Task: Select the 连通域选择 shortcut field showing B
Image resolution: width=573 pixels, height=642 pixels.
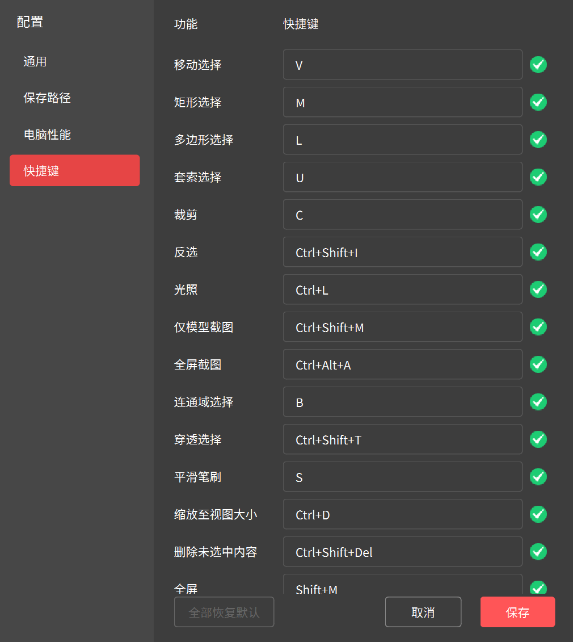Action: 402,402
